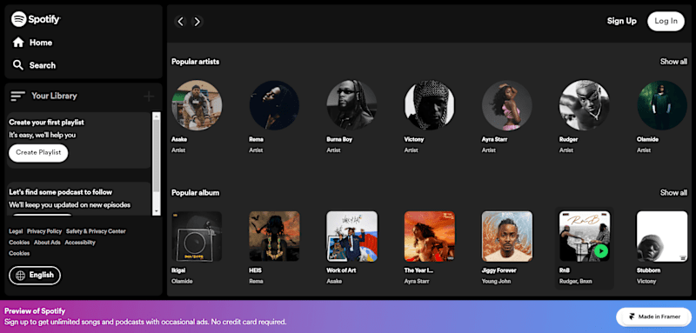This screenshot has height=333, width=696.
Task: Click the Spotify logo
Action: tap(36, 19)
